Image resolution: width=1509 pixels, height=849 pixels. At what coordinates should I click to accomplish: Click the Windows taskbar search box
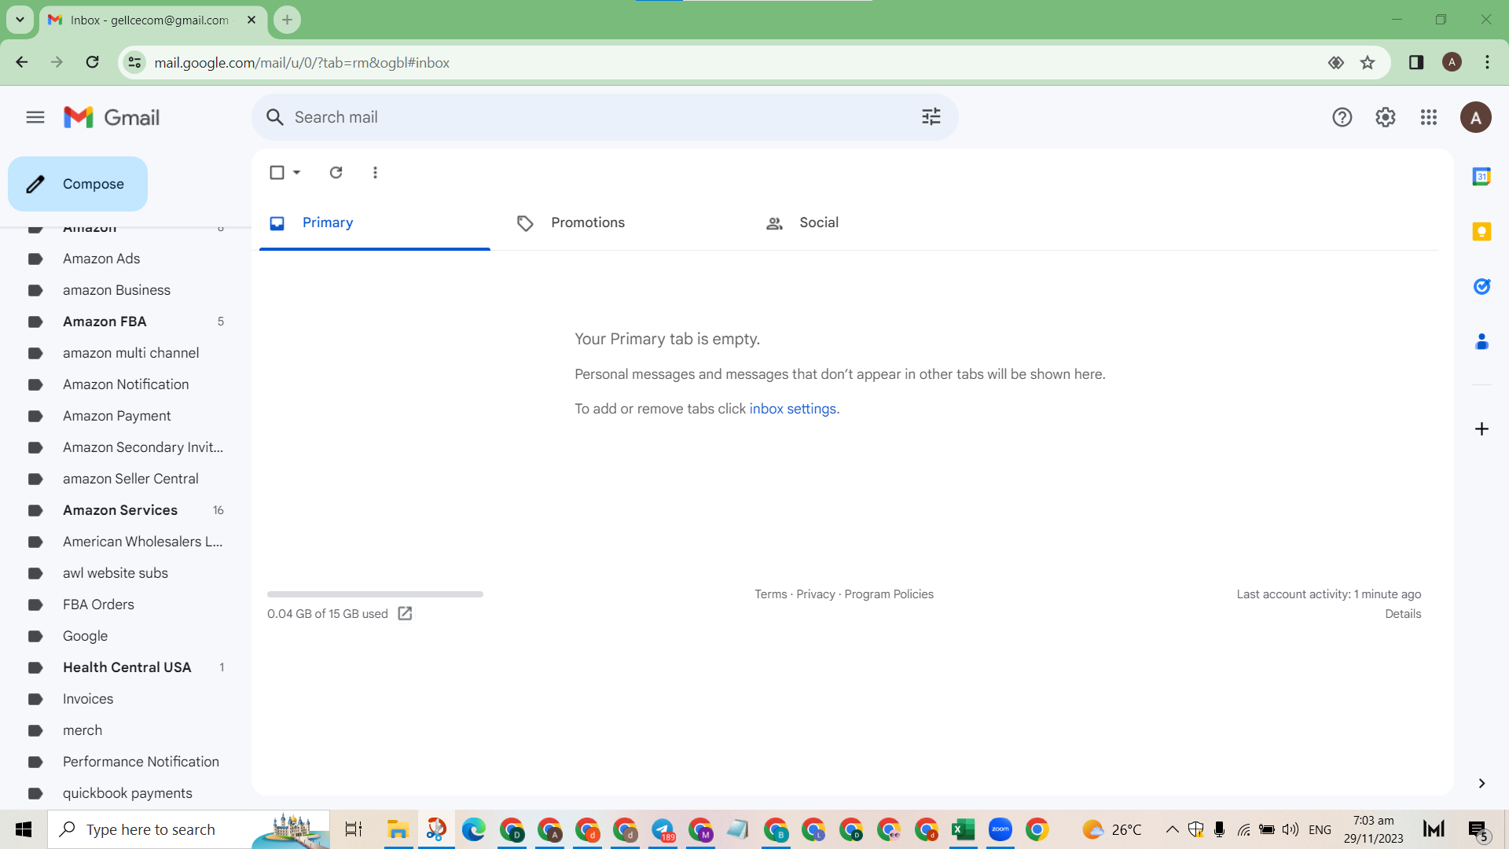click(x=189, y=829)
